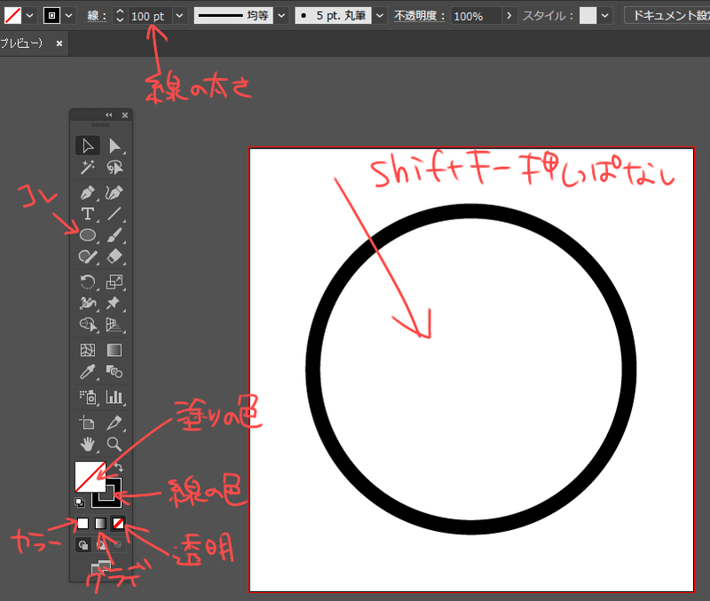The width and height of the screenshot is (710, 601).
Task: Activate the solid Color mode button
Action: click(82, 523)
